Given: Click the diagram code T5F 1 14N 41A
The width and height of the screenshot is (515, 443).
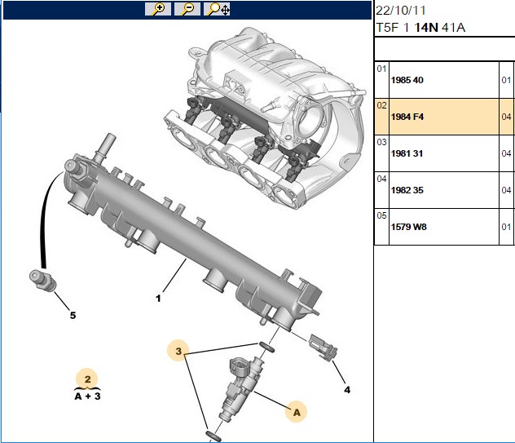Looking at the screenshot, I should tap(420, 28).
